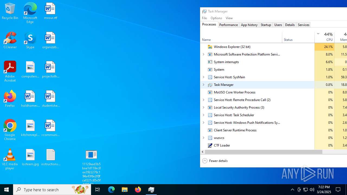The width and height of the screenshot is (347, 195).
Task: Open Firefox from the taskbar
Action: click(x=138, y=190)
